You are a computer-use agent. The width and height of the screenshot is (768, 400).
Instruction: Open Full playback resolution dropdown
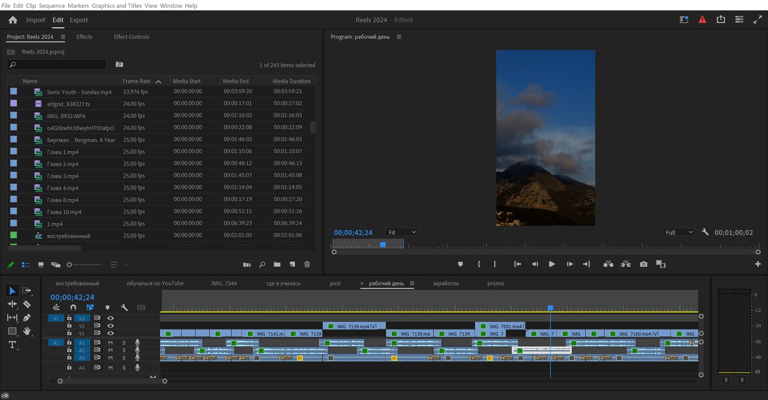[x=678, y=232]
